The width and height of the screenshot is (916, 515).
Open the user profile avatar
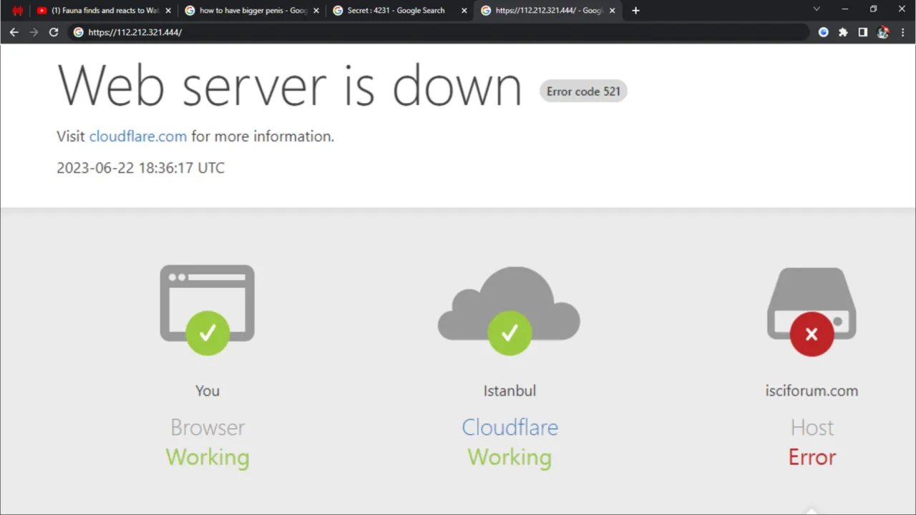tap(883, 32)
